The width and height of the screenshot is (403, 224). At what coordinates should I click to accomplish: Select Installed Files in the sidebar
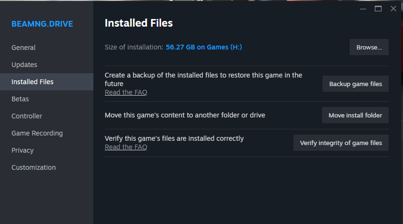click(32, 82)
